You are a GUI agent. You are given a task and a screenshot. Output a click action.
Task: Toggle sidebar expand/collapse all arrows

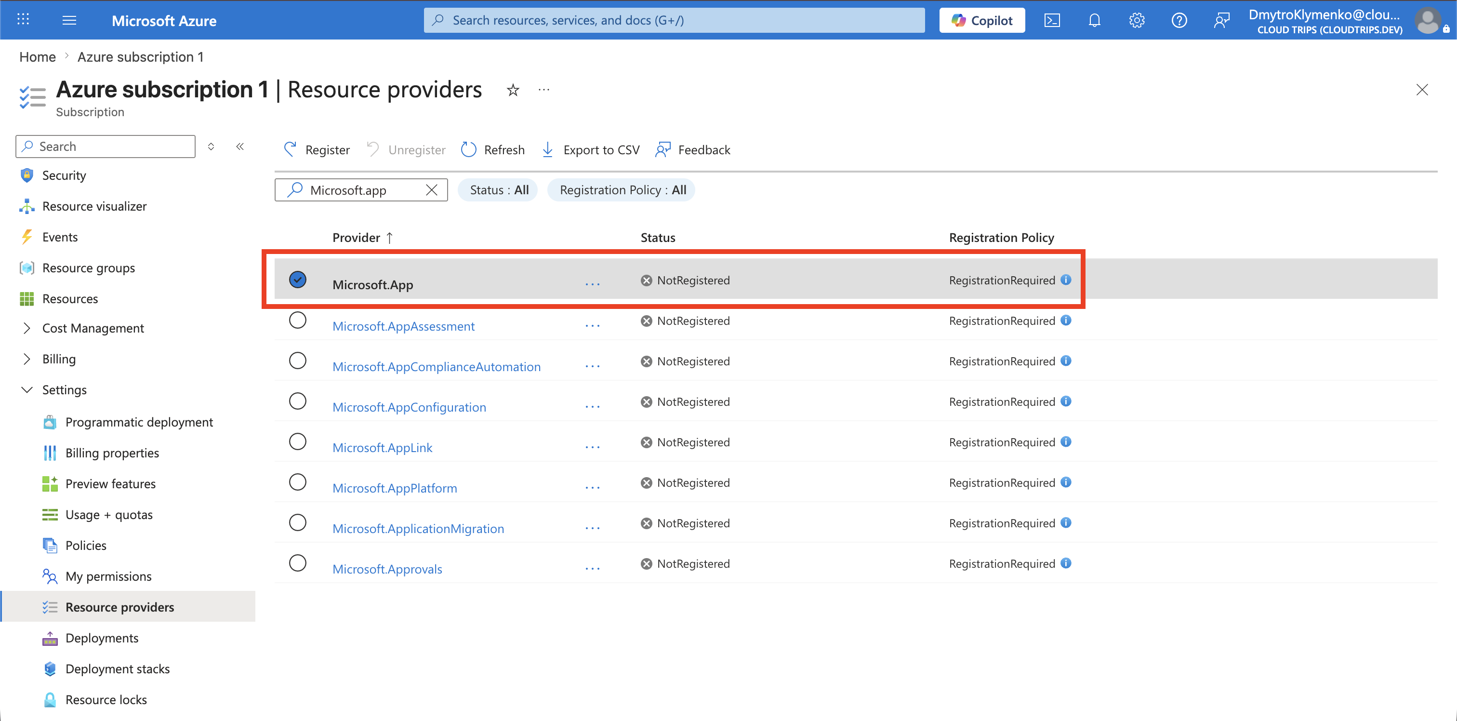tap(211, 147)
